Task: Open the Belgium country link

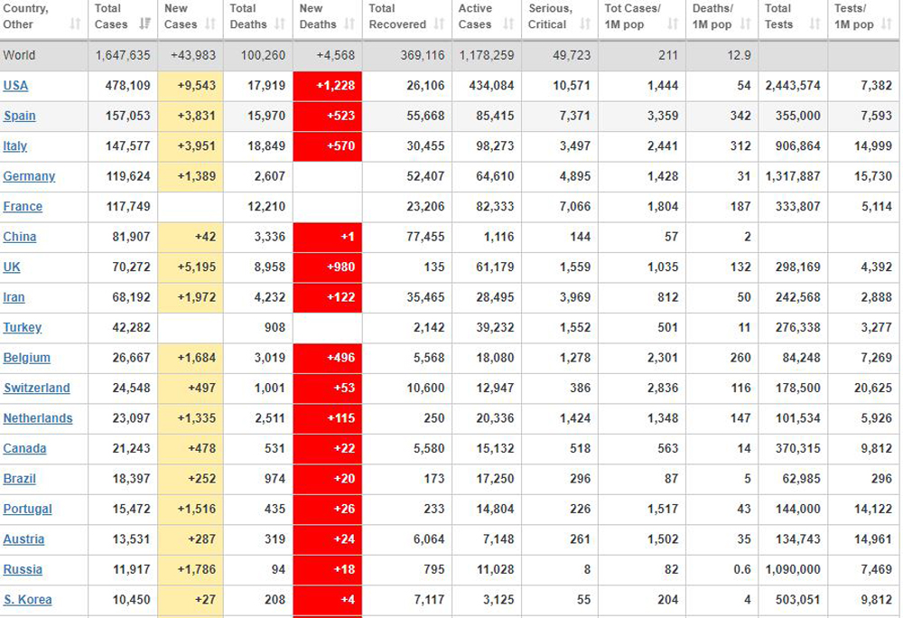Action: [26, 358]
